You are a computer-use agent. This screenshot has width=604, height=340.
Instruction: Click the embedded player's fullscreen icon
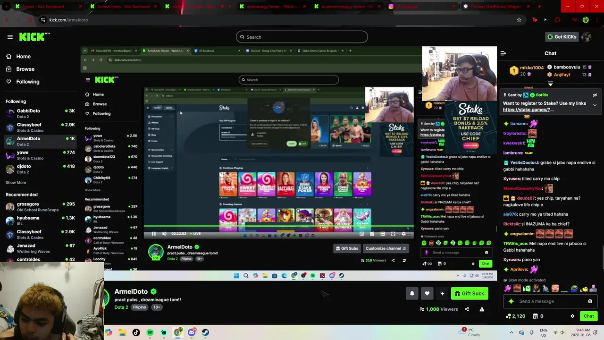pos(393,234)
